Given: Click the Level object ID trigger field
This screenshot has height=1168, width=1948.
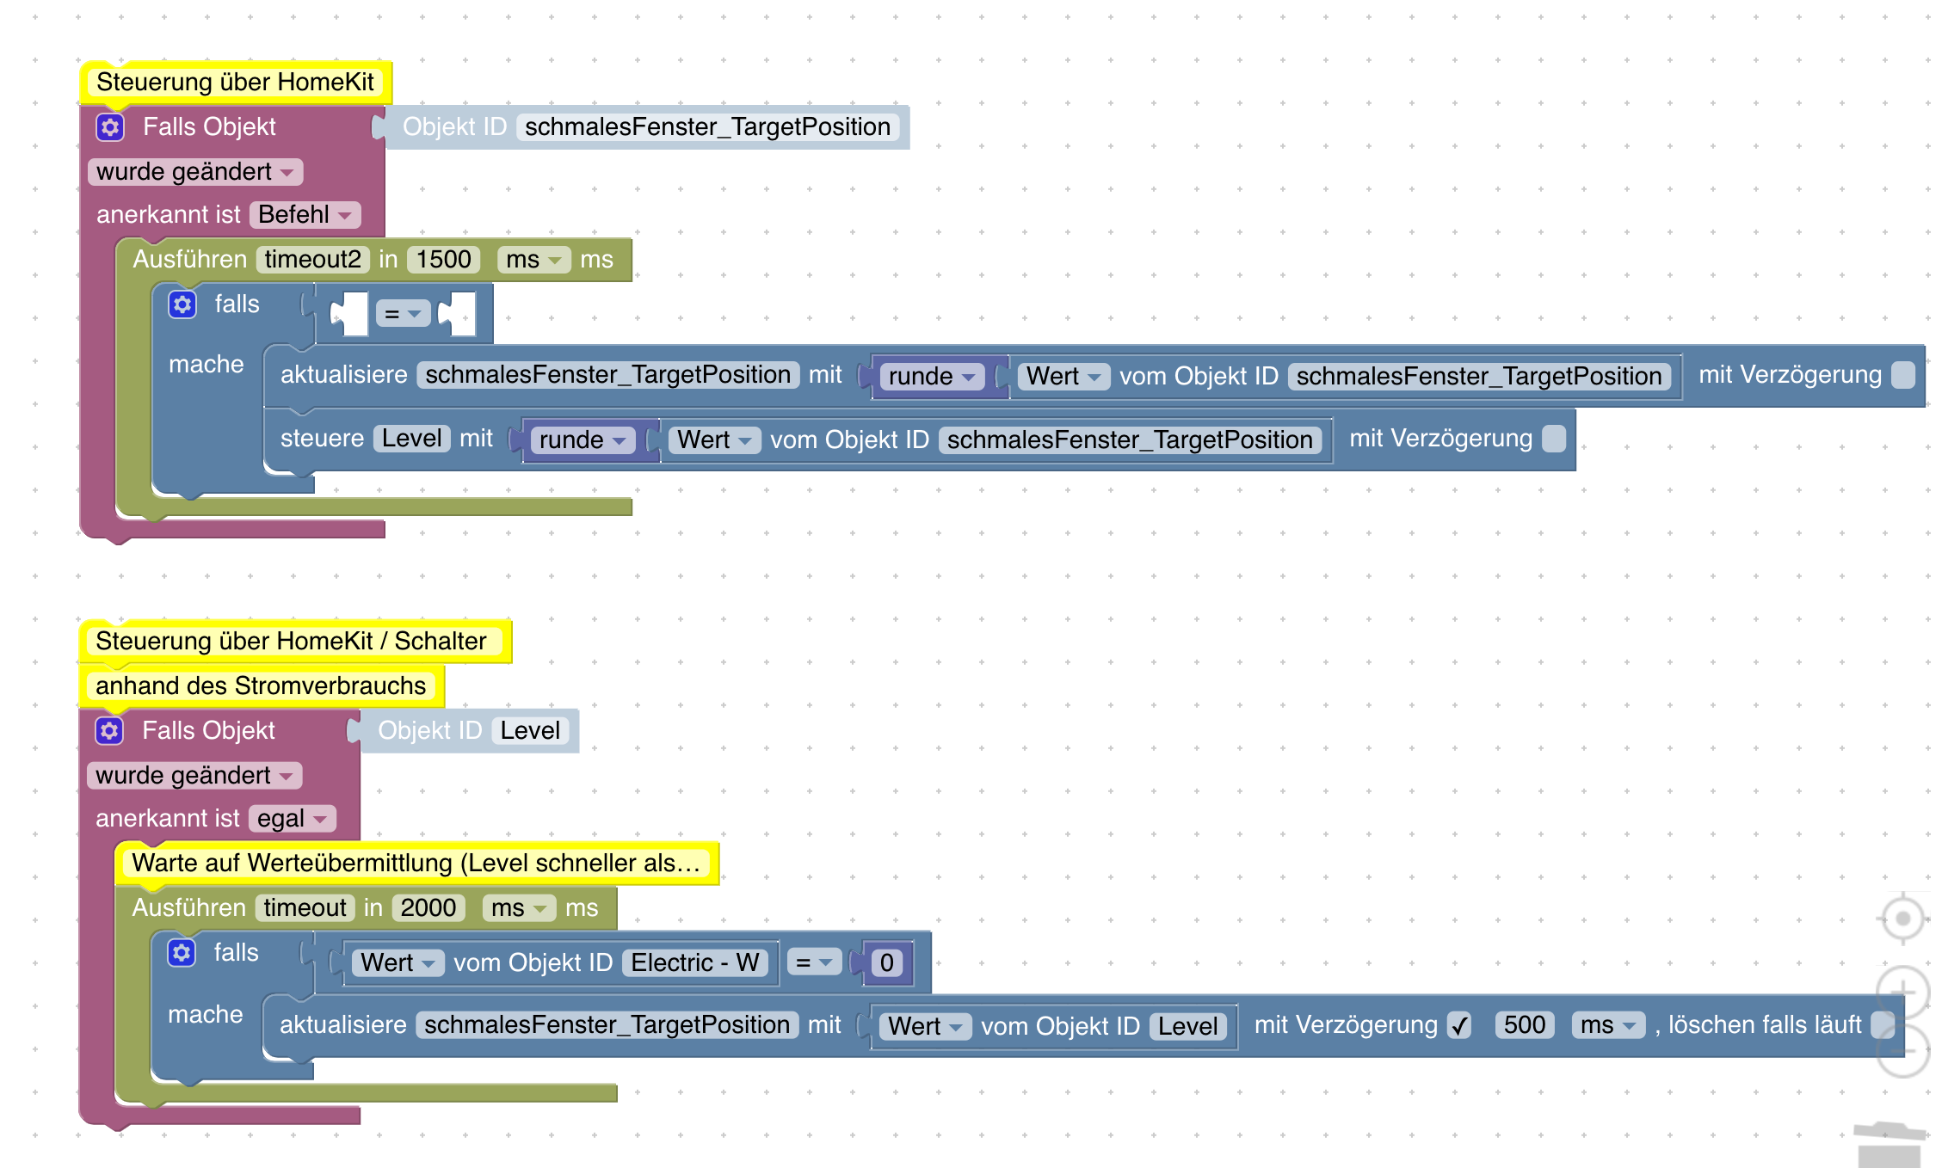Looking at the screenshot, I should [530, 731].
